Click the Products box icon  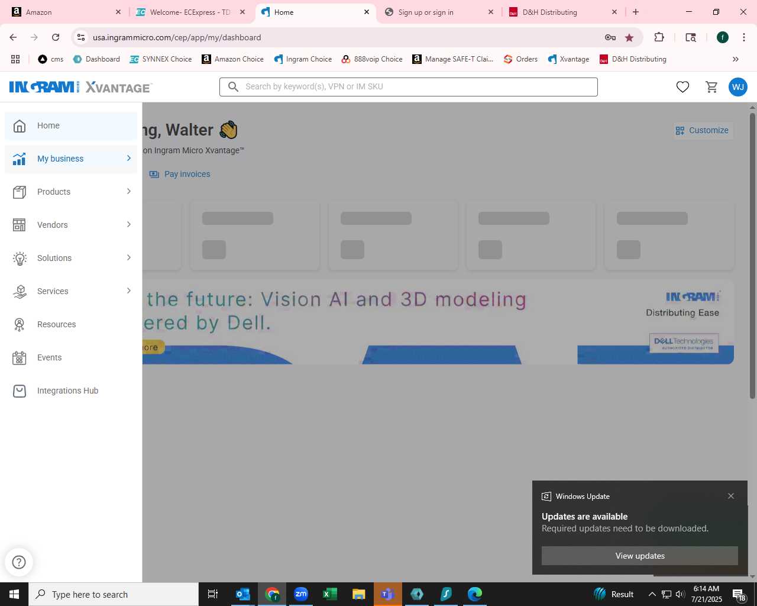click(20, 192)
